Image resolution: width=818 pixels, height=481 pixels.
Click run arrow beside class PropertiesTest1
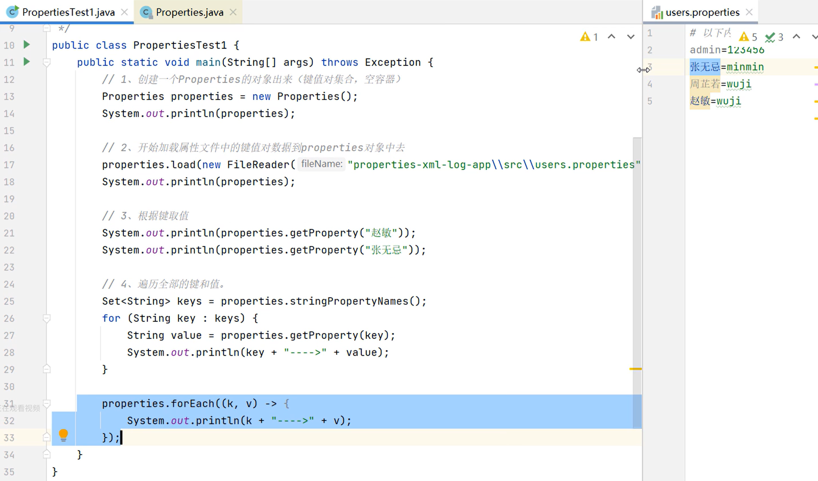click(27, 45)
